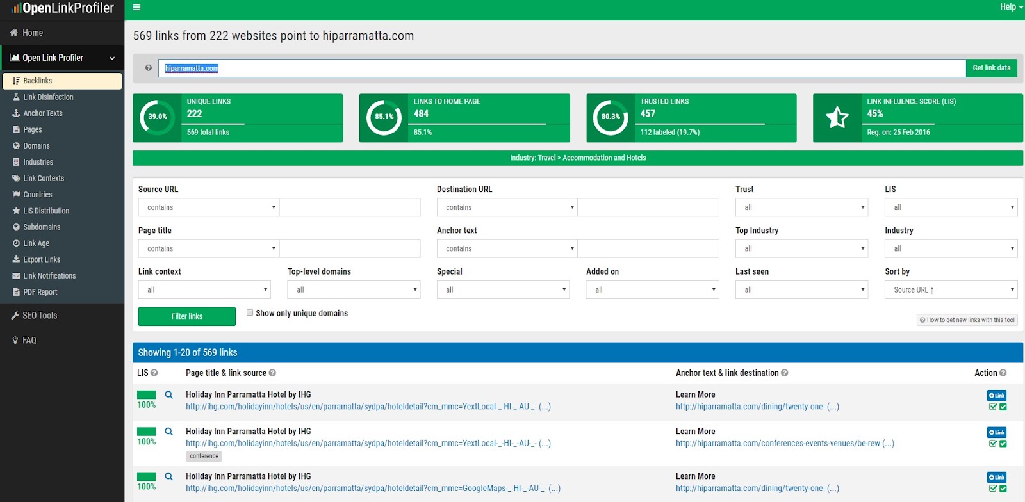Click the LIS Distribution star icon
The height and width of the screenshot is (502, 1025).
coord(17,211)
